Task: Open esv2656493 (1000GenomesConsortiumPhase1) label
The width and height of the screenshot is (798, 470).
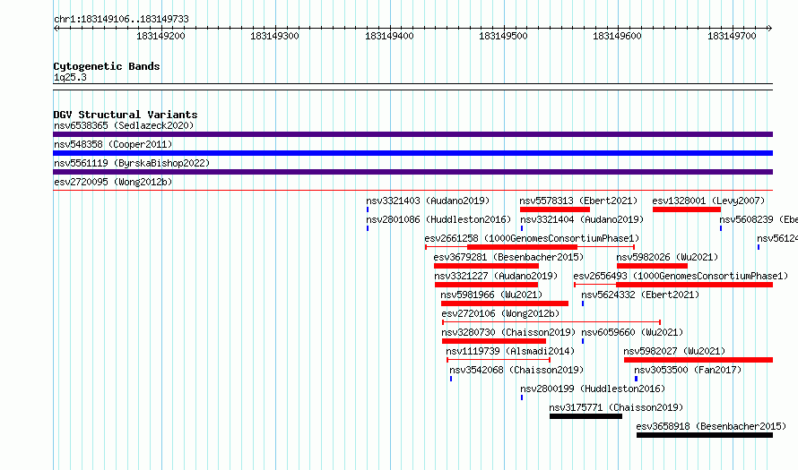Action: coord(681,276)
